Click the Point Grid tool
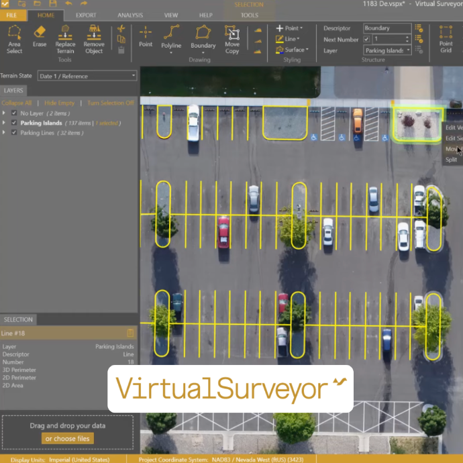 click(446, 40)
